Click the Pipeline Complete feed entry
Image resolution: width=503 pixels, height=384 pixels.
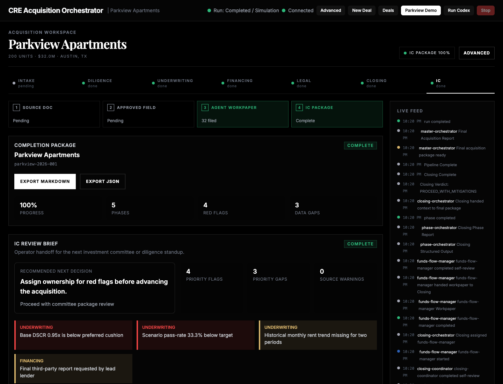tap(442, 165)
